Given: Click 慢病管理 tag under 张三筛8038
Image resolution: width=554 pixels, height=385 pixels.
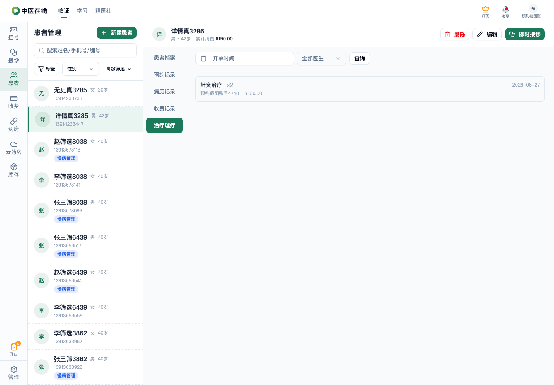Looking at the screenshot, I should 66,219.
